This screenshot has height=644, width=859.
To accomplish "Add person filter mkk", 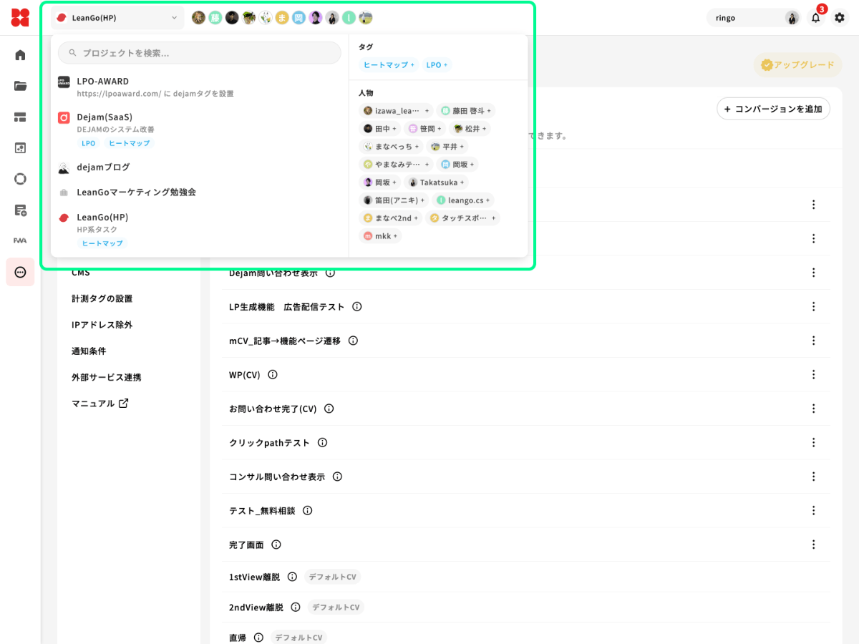I will pos(380,236).
